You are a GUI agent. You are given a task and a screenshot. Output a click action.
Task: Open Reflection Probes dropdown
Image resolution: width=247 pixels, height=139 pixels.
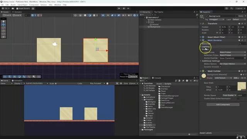point(233,55)
